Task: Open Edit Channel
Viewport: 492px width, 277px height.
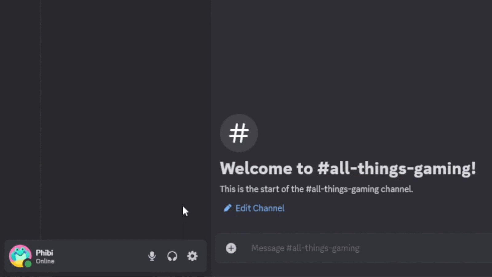Action: click(x=260, y=208)
